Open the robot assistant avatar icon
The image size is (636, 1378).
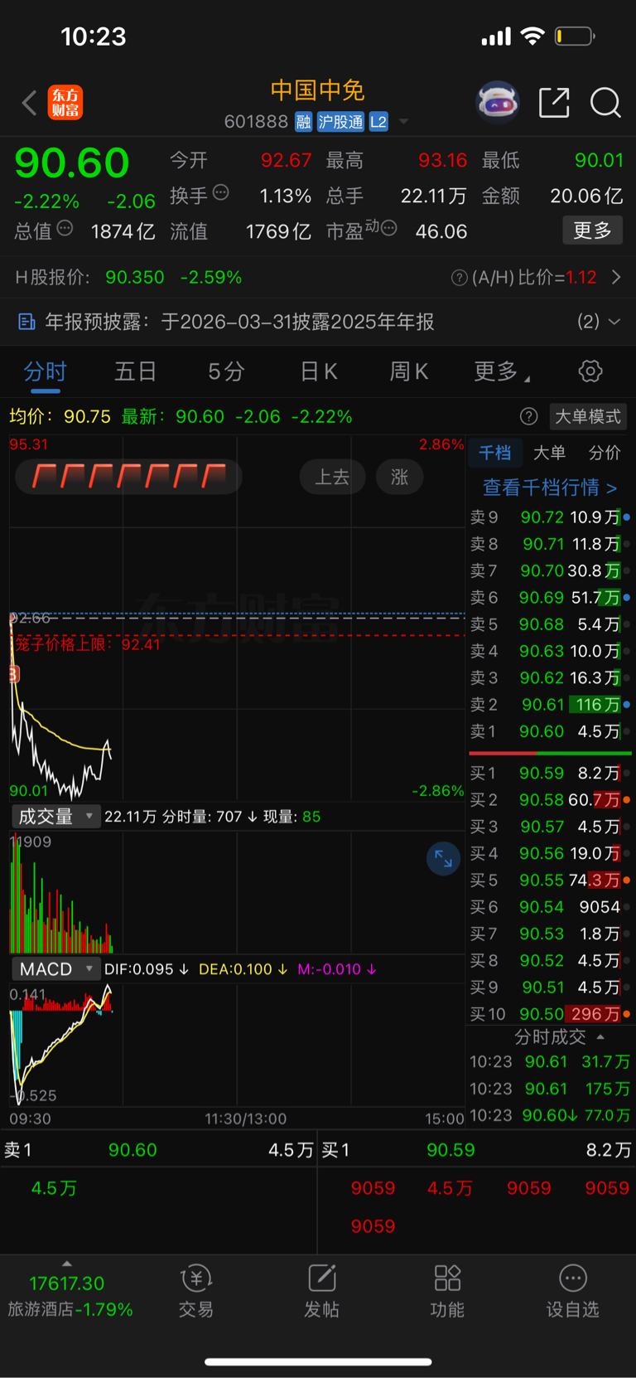(x=497, y=103)
